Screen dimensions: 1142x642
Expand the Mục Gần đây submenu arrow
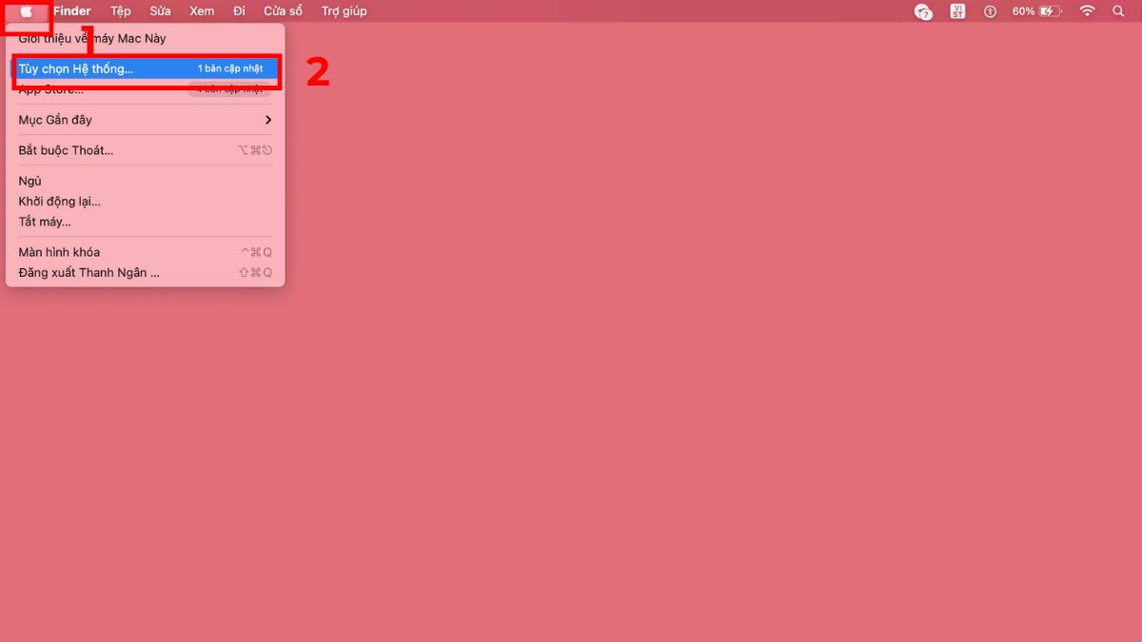268,120
